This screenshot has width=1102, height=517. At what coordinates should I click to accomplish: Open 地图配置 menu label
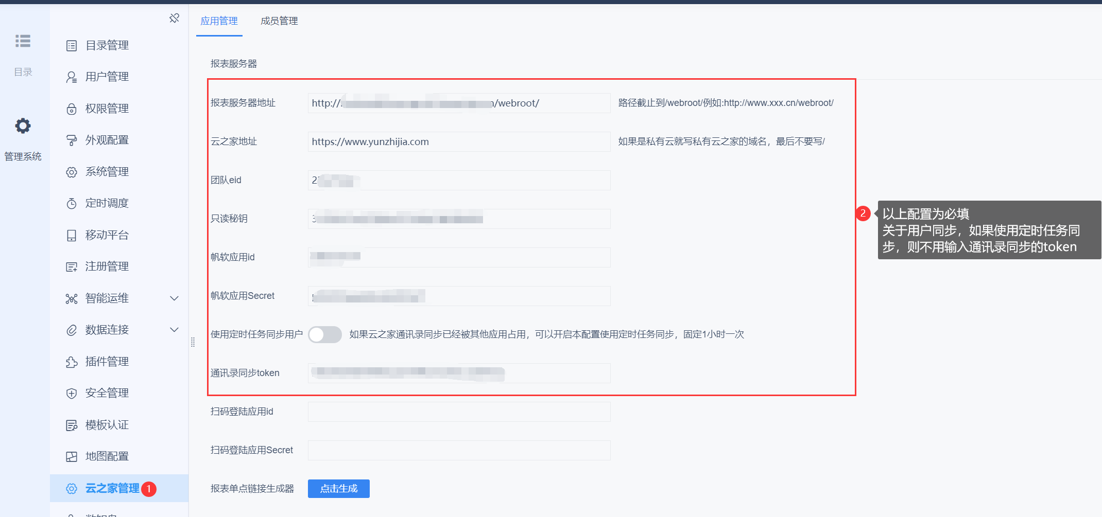(107, 456)
